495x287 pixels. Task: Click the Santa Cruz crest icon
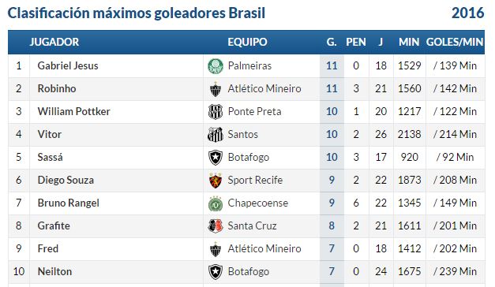pos(216,226)
